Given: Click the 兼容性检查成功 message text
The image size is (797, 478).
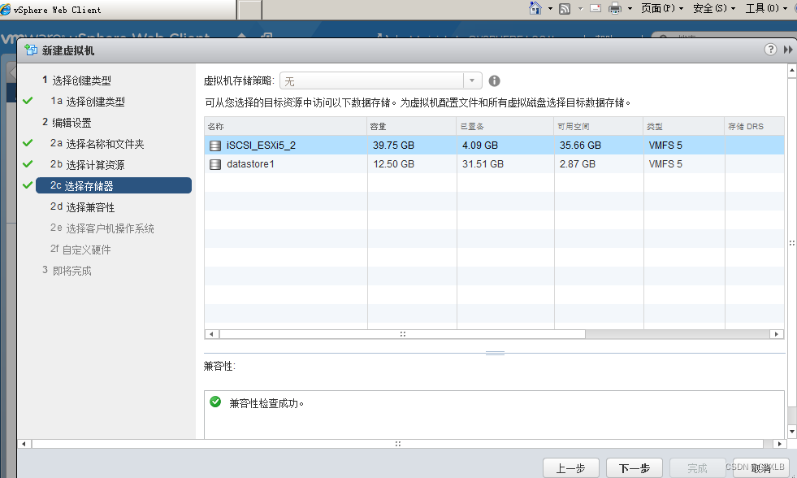Looking at the screenshot, I should 266,403.
